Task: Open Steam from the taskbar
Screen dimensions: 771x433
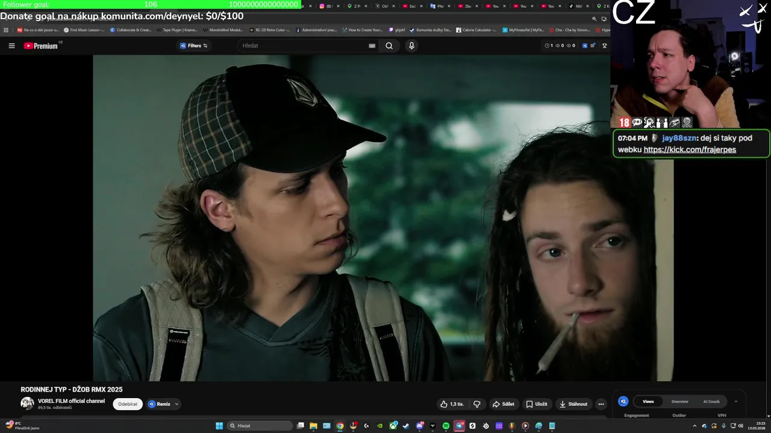Action: [x=406, y=426]
